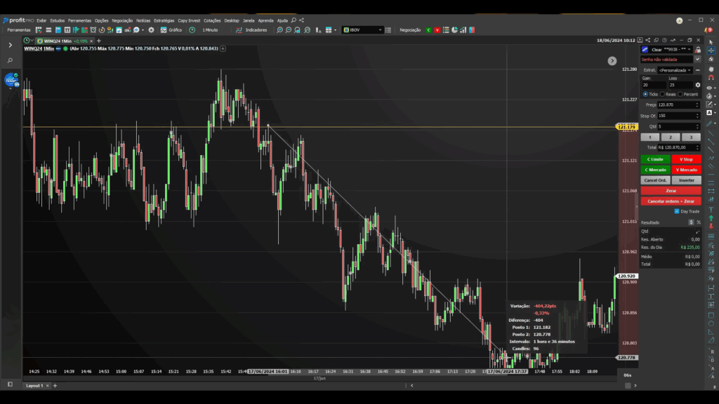Click the red Zerar button

(x=671, y=191)
